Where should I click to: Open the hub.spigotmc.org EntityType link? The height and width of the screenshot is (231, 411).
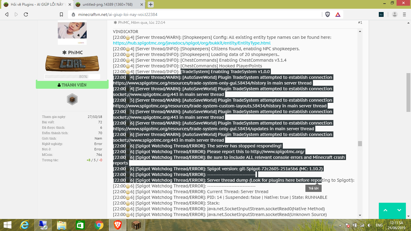coord(192,43)
